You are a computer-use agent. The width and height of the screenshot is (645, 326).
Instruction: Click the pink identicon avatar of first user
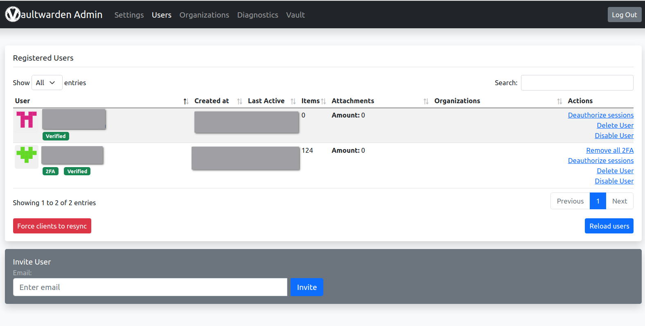point(27,120)
